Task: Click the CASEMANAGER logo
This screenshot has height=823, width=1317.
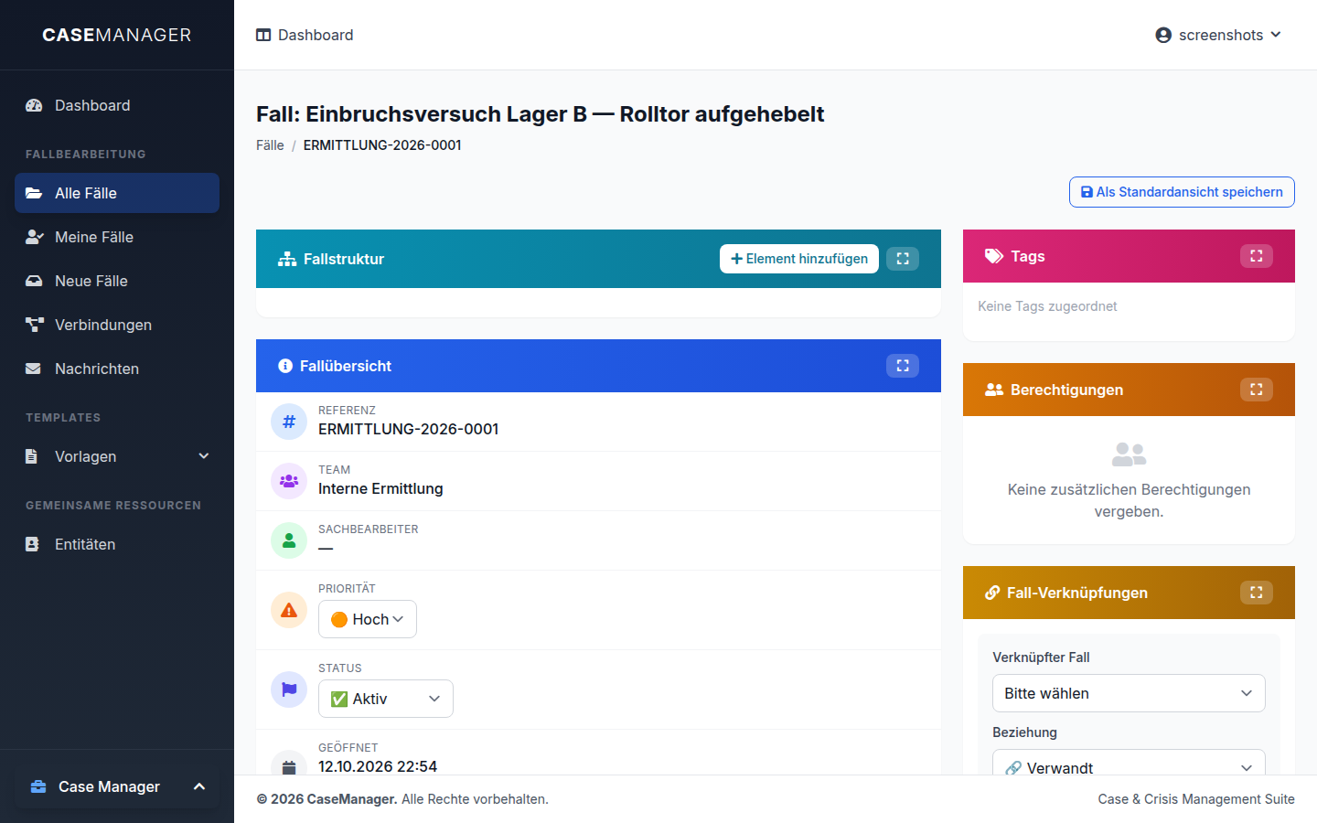Action: pos(117,35)
